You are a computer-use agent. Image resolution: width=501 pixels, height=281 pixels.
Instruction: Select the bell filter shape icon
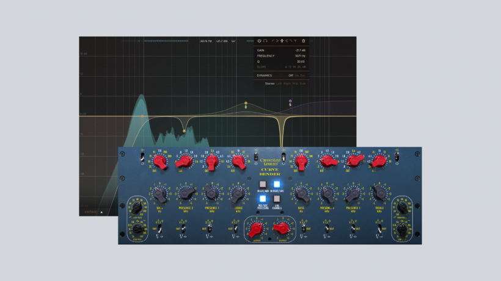pos(282,41)
